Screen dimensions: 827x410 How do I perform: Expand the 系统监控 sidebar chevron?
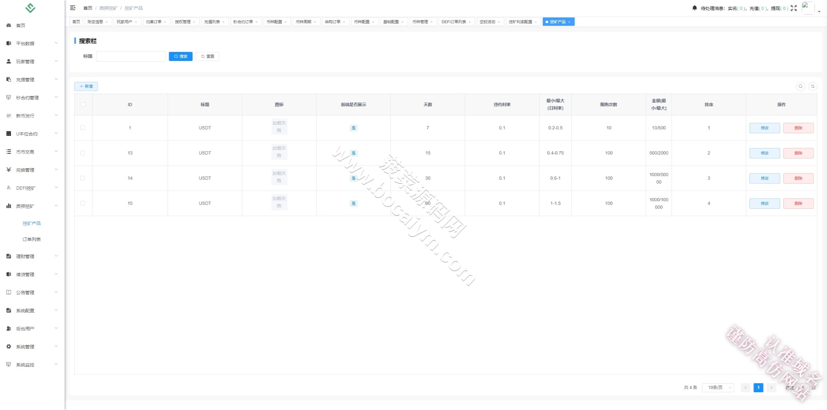pos(56,364)
